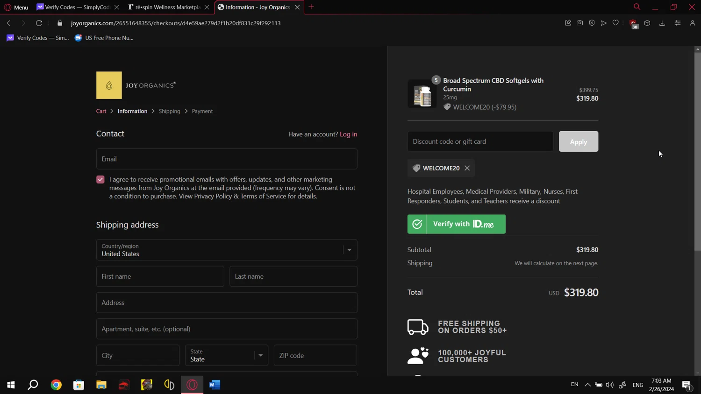Go back to Cart breadcrumb
Screen dimensions: 701x394
[101, 111]
